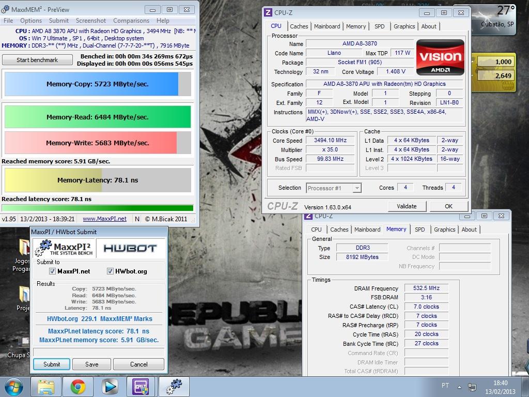This screenshot has width=529, height=397.
Task: Open the Options menu in MaxxMEM
Action: [31, 21]
